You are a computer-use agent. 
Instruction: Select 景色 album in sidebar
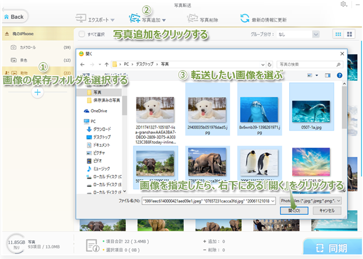(x=38, y=60)
